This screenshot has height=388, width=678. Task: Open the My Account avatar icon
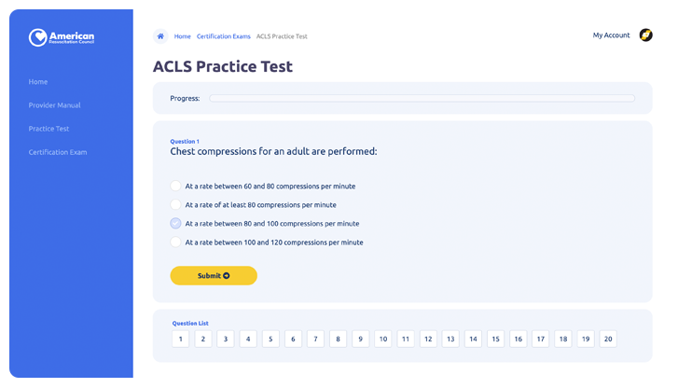coord(645,35)
